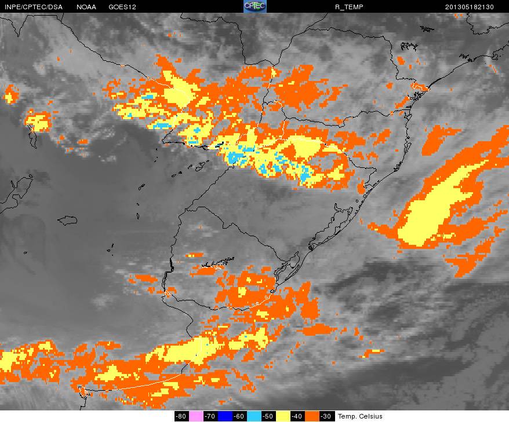Click the -50 legend value

(268, 416)
